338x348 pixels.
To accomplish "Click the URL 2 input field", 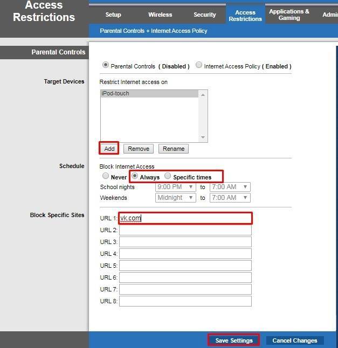I will pos(185,230).
